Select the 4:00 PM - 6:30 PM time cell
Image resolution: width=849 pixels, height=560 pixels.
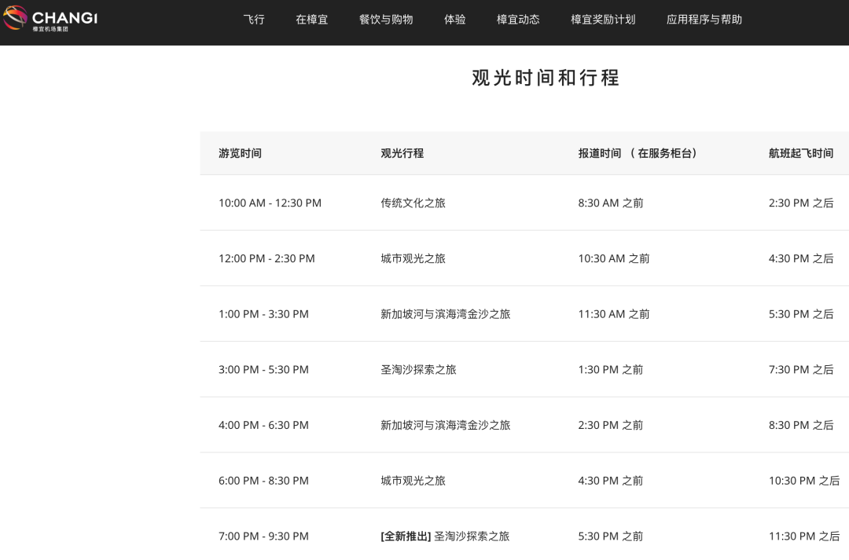(x=263, y=425)
